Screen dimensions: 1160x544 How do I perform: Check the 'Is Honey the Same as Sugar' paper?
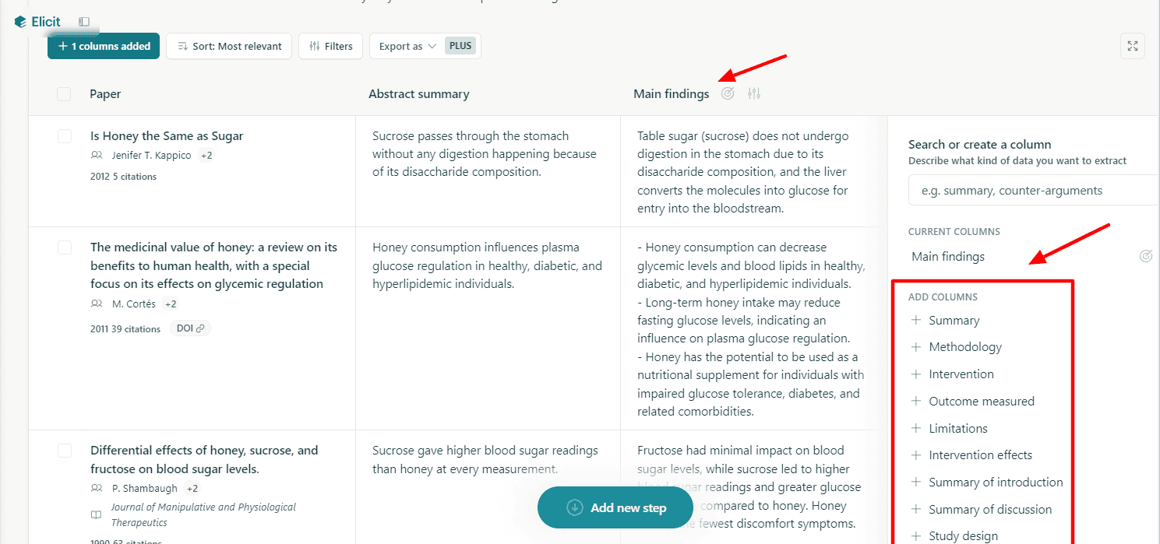[x=65, y=136]
